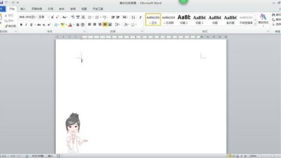Switch to the Review tab
The image size is (281, 158).
click(73, 9)
